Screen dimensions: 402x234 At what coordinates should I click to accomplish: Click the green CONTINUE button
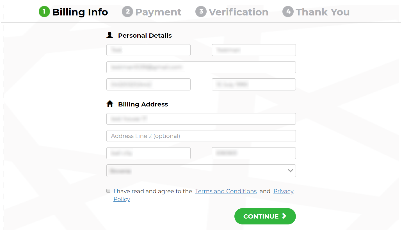point(265,216)
